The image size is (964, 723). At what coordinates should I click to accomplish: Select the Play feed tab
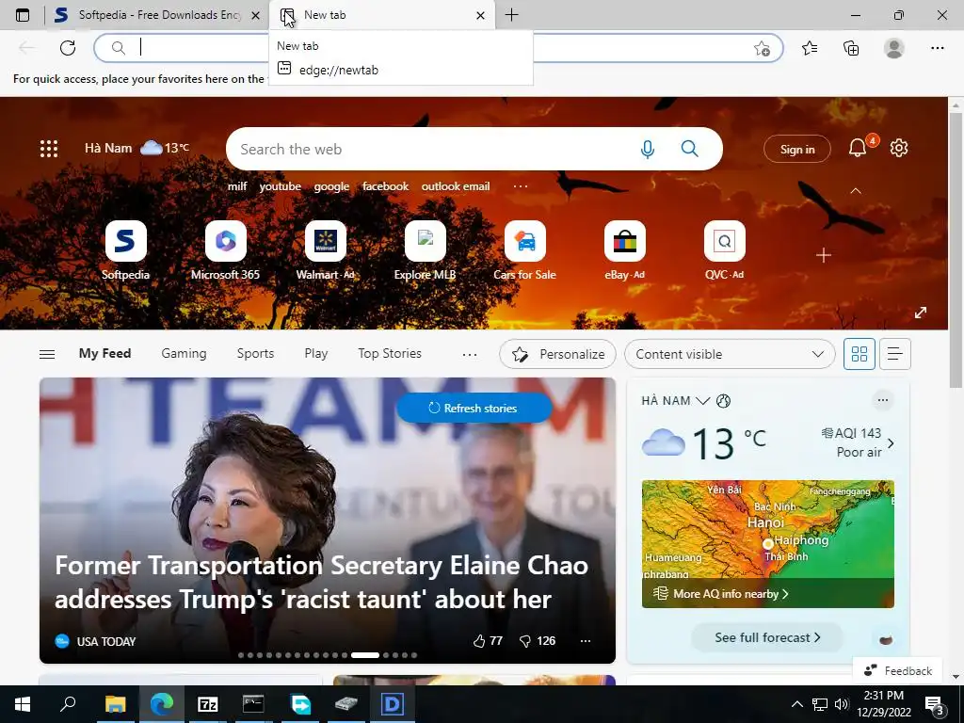click(x=316, y=354)
